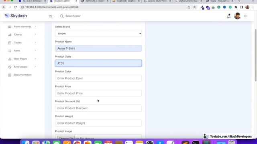Open Documentation link in sidebar
The image size is (257, 144).
[22, 75]
